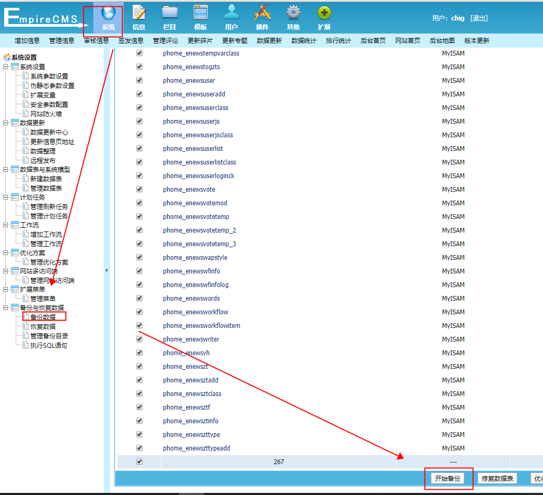This screenshot has height=495, width=543.
Task: Open the 增加信息 menu item
Action: (x=27, y=40)
